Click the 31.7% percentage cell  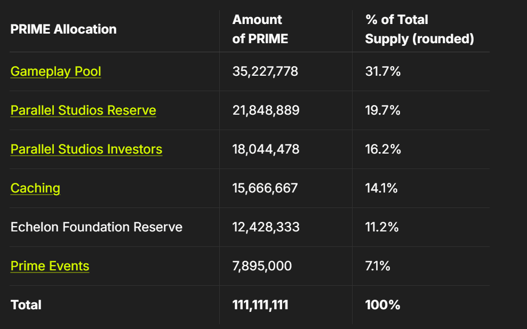pyautogui.click(x=383, y=71)
